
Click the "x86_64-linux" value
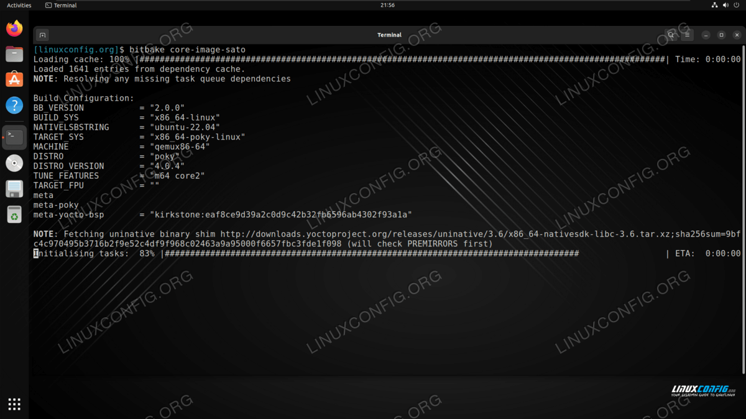pos(185,117)
